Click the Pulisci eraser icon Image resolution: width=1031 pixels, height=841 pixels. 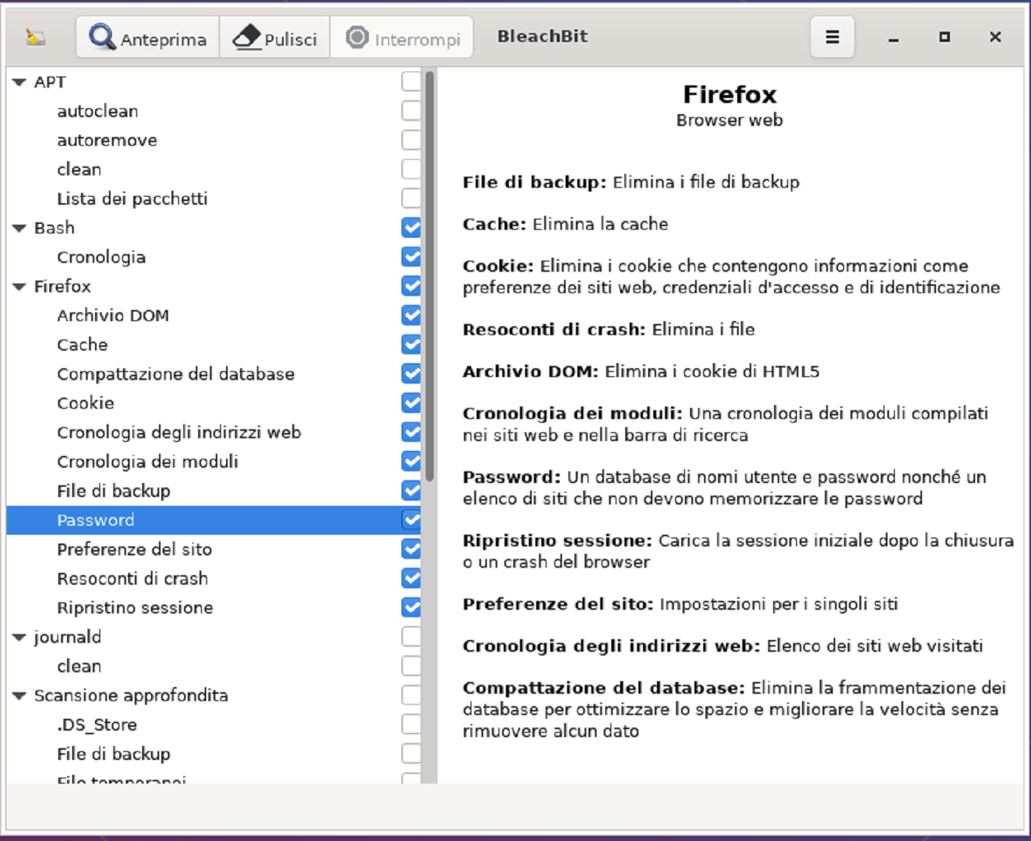[x=247, y=37]
